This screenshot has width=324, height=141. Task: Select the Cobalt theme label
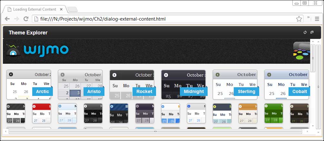299,91
